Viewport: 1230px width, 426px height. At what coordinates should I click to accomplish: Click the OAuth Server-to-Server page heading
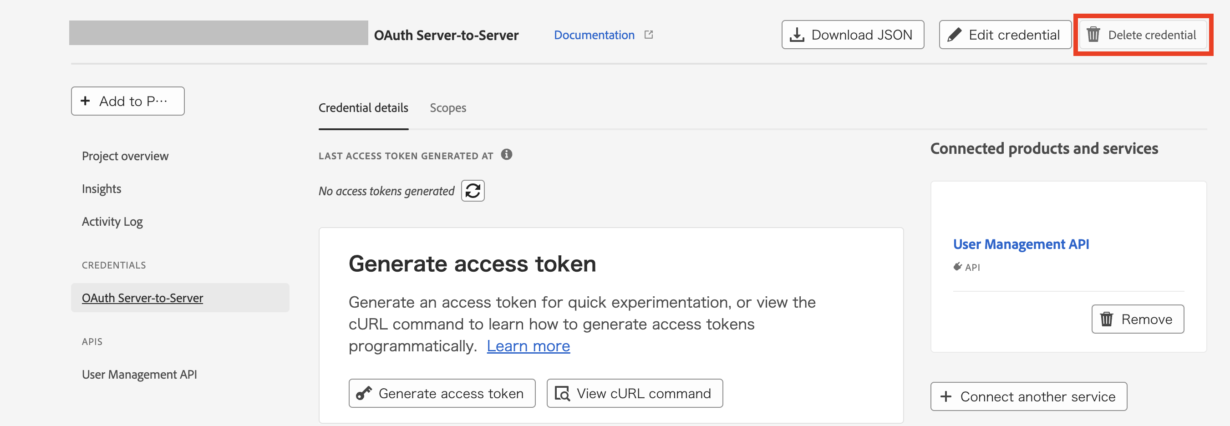[x=446, y=35]
